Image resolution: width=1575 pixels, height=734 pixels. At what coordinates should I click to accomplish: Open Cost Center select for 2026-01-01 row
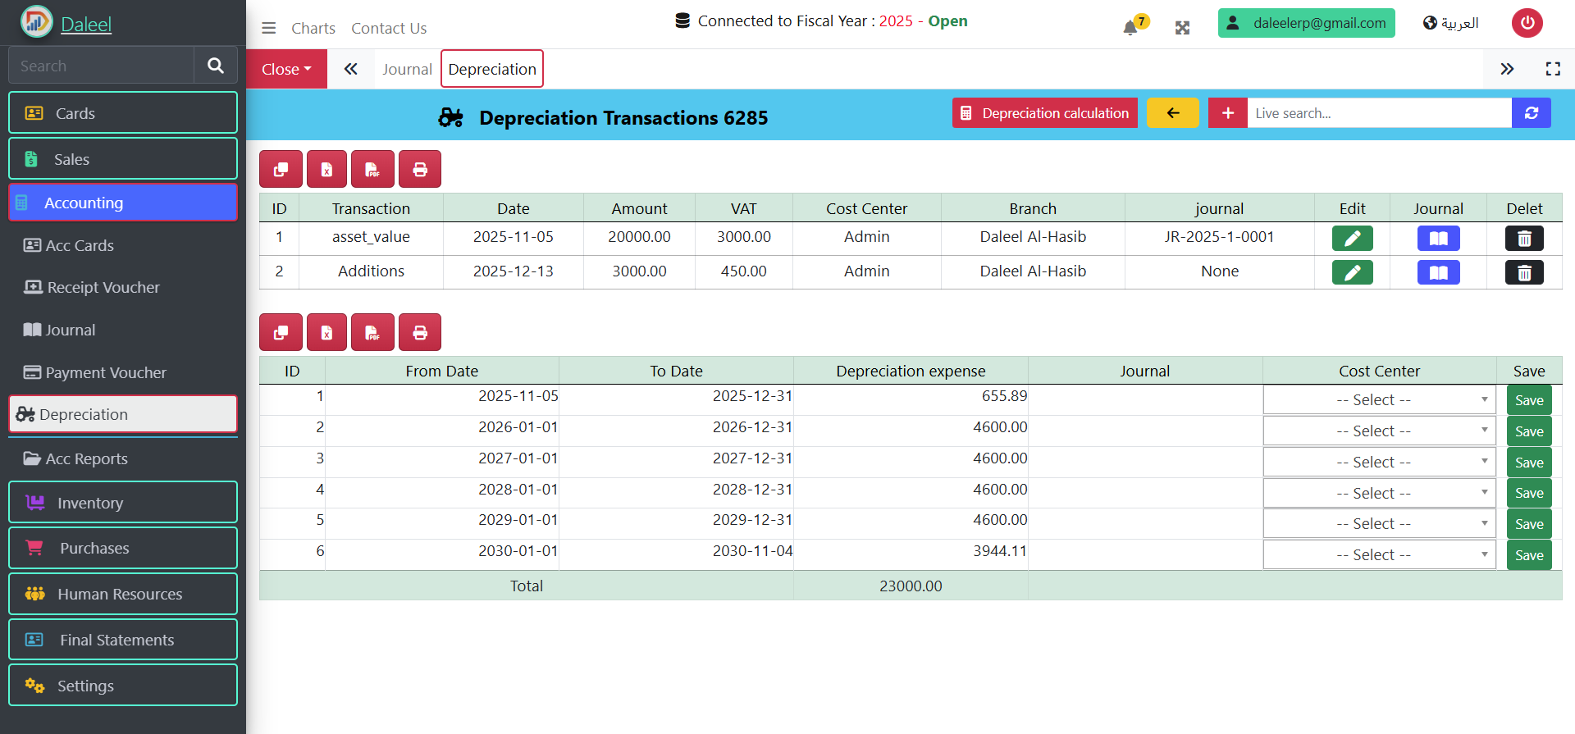(x=1380, y=431)
